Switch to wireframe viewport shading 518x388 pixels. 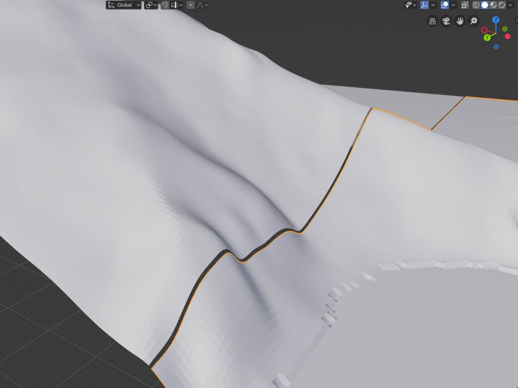pos(476,5)
